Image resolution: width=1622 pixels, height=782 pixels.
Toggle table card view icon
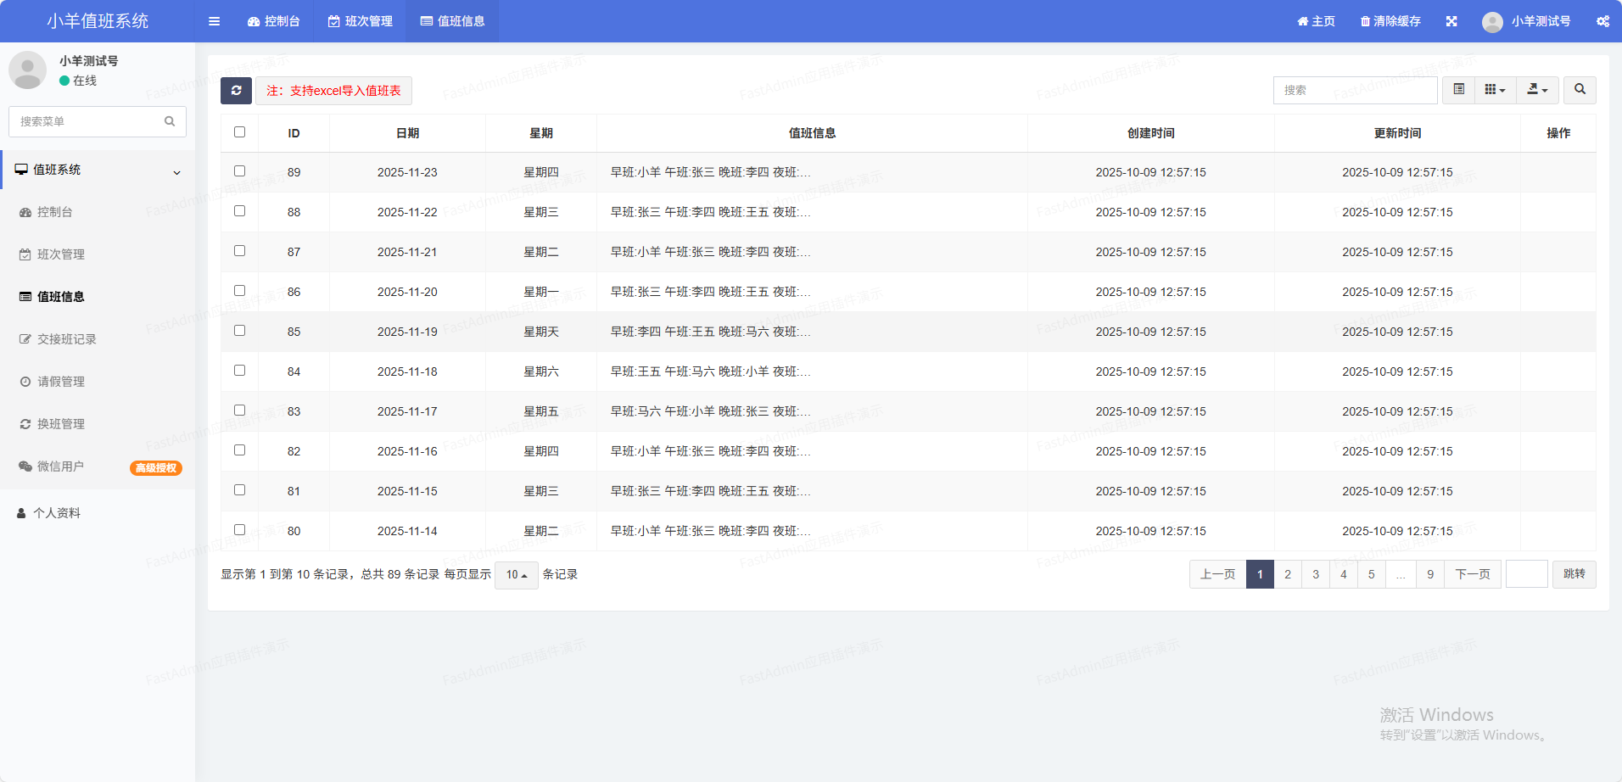1458,90
